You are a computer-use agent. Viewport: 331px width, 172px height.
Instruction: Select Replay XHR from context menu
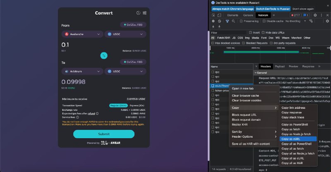click(254, 124)
